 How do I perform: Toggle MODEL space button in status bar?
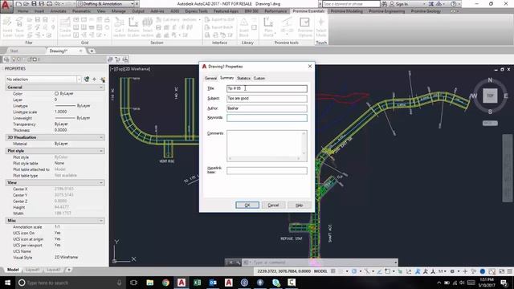pos(320,271)
